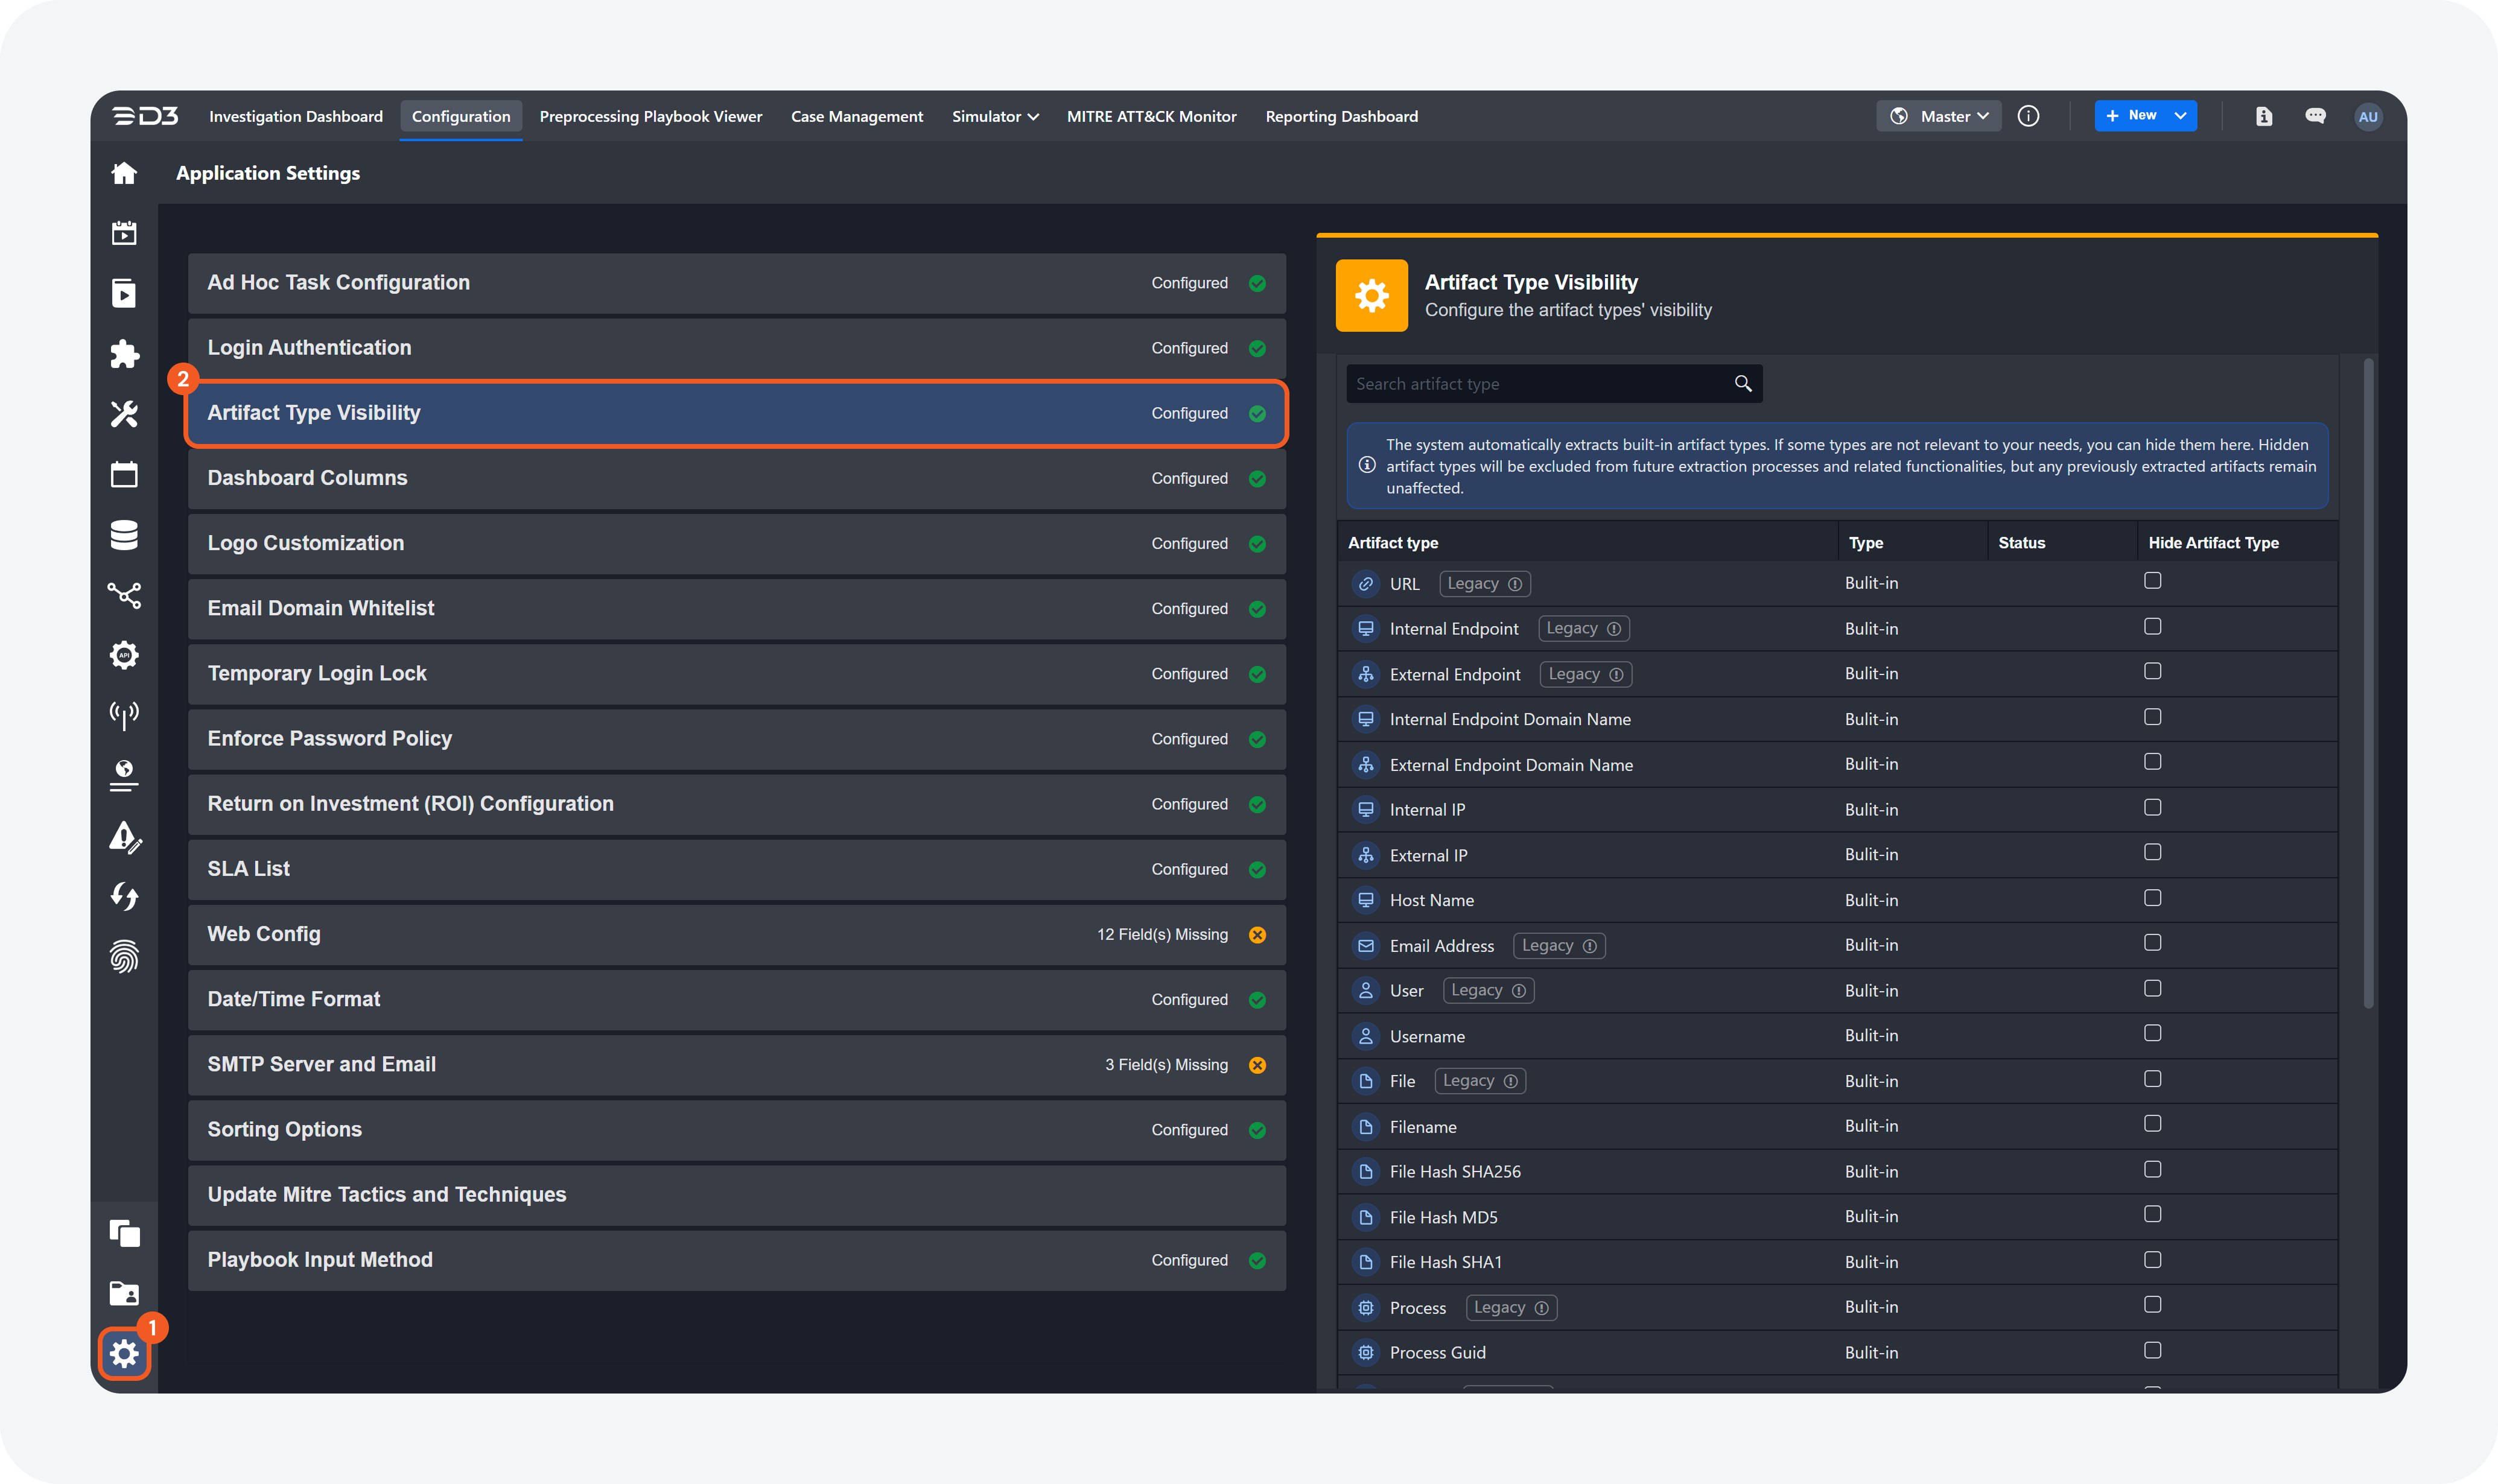Check hide box for File Hash MD5

click(x=2152, y=1214)
